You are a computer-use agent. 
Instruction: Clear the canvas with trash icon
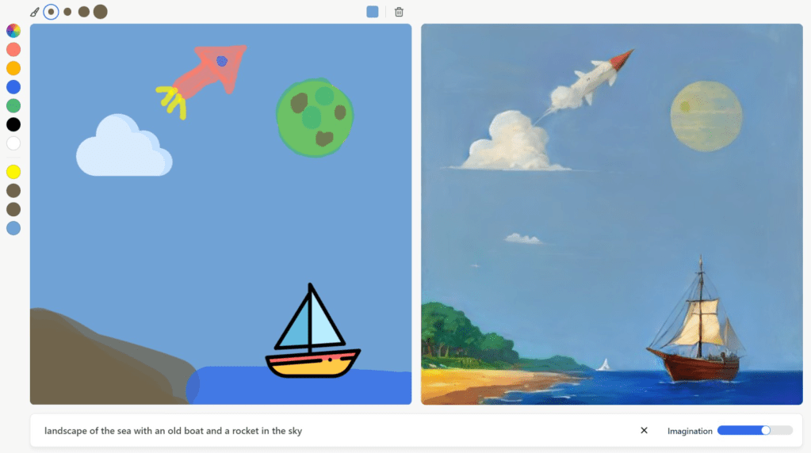(399, 12)
